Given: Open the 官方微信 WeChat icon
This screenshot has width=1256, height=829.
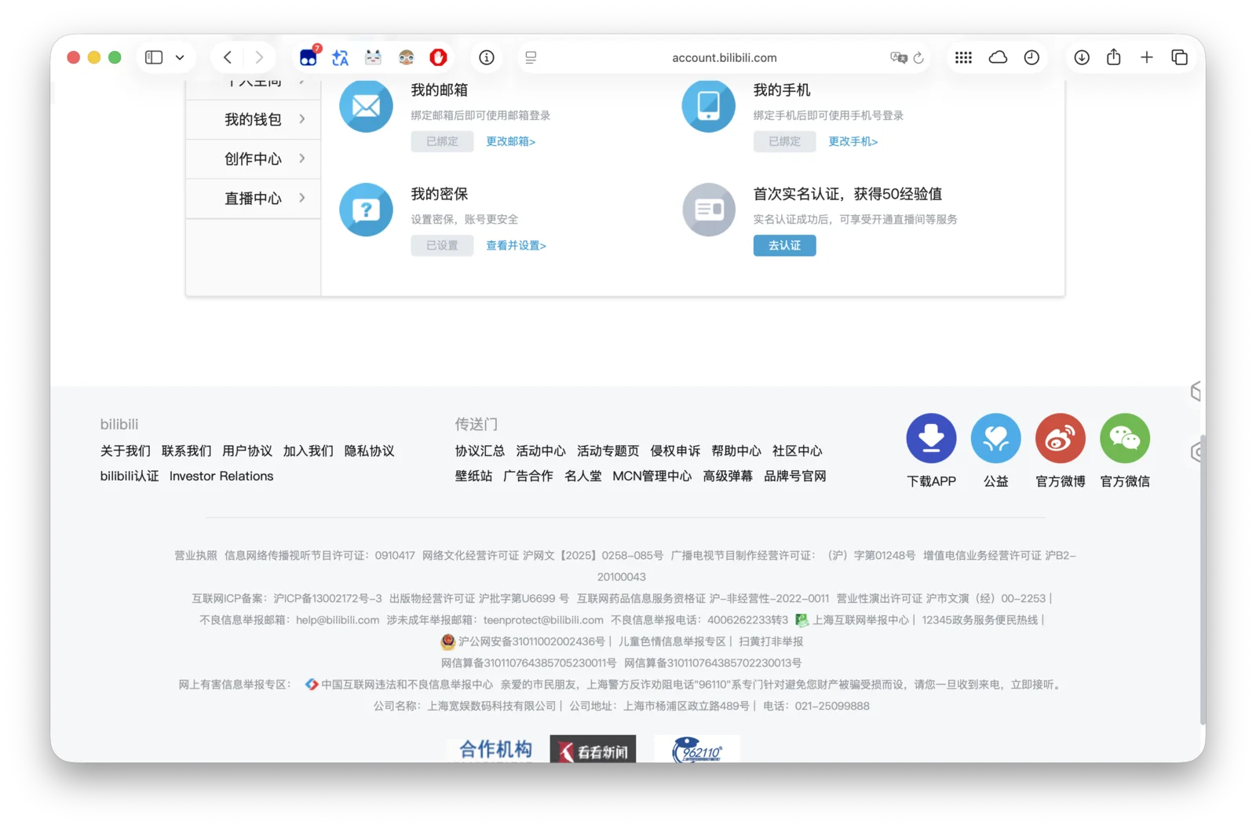Looking at the screenshot, I should pyautogui.click(x=1124, y=438).
